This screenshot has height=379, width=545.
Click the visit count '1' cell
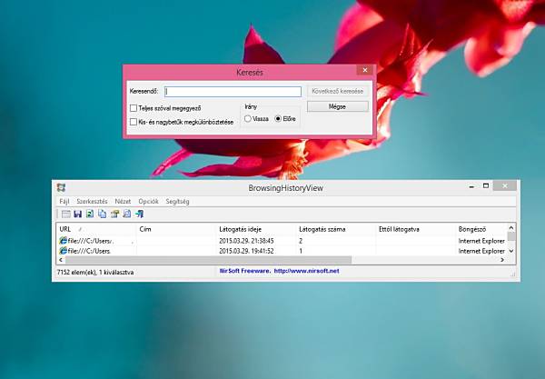(x=301, y=251)
